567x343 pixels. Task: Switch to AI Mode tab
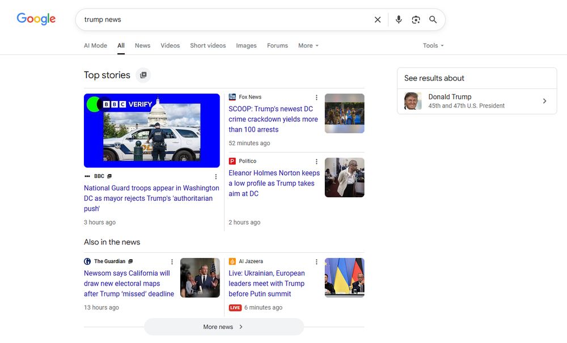tap(95, 45)
